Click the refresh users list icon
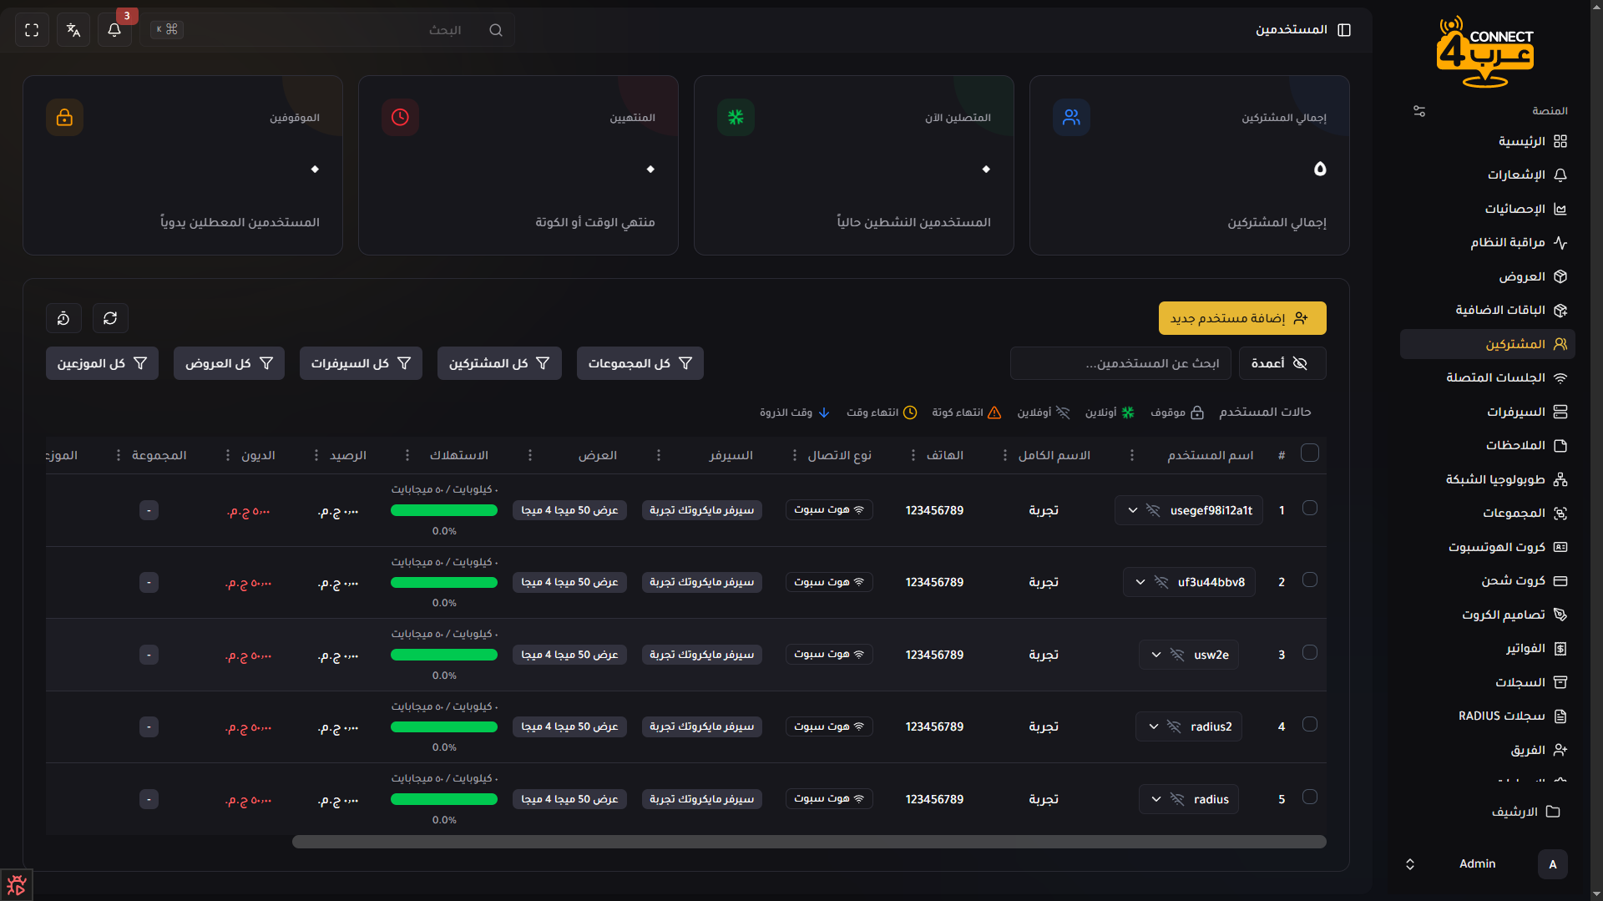The height and width of the screenshot is (901, 1603). 110,318
